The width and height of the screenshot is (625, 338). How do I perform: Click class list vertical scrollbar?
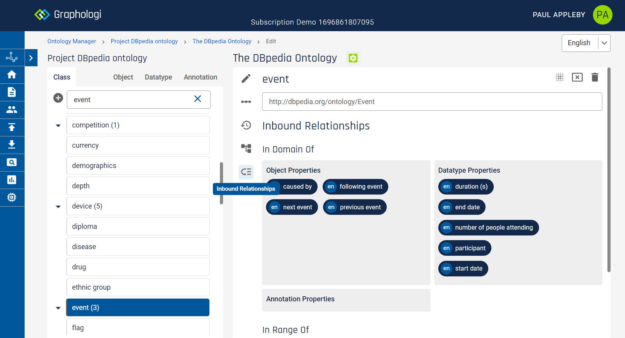221,183
